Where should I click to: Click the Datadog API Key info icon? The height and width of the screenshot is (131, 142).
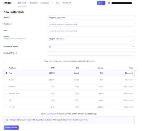16,53
